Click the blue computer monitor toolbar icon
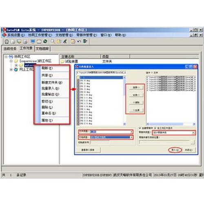 (33, 41)
